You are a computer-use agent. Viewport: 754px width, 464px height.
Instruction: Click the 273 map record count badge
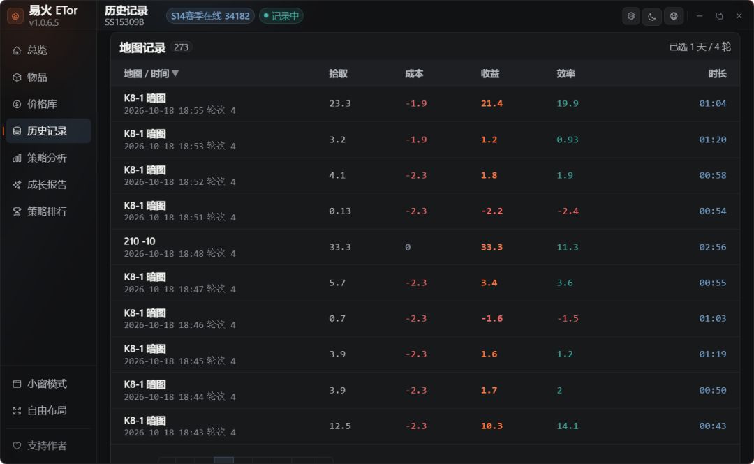(x=182, y=47)
